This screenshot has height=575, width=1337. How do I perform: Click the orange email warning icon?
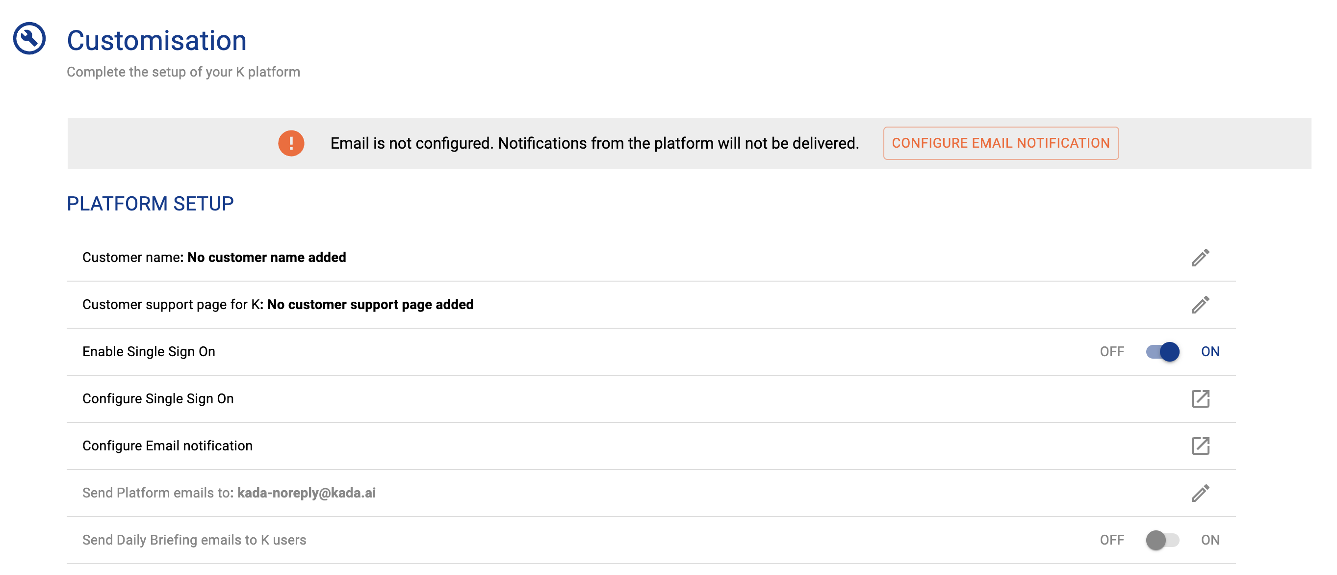pos(291,143)
